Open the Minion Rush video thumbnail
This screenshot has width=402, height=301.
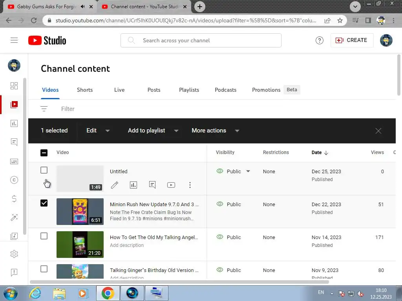pyautogui.click(x=80, y=211)
